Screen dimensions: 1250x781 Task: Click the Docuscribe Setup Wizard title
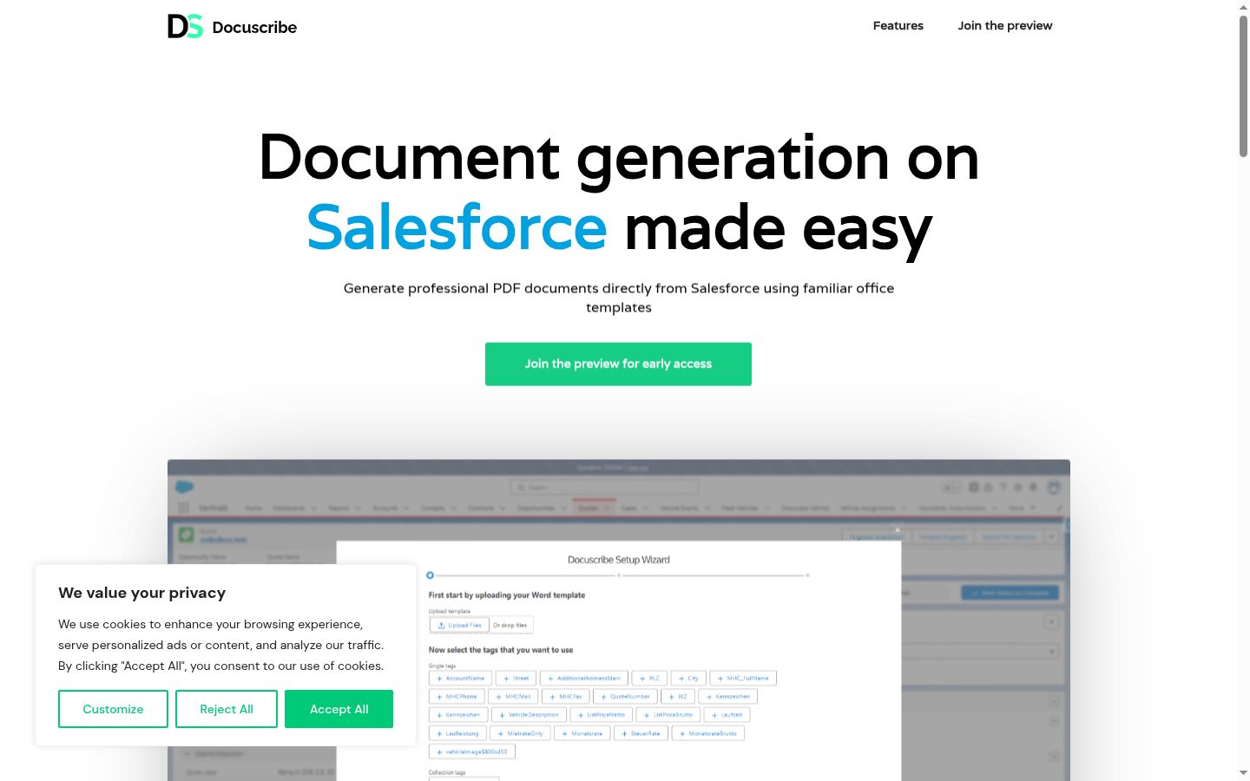pos(619,560)
